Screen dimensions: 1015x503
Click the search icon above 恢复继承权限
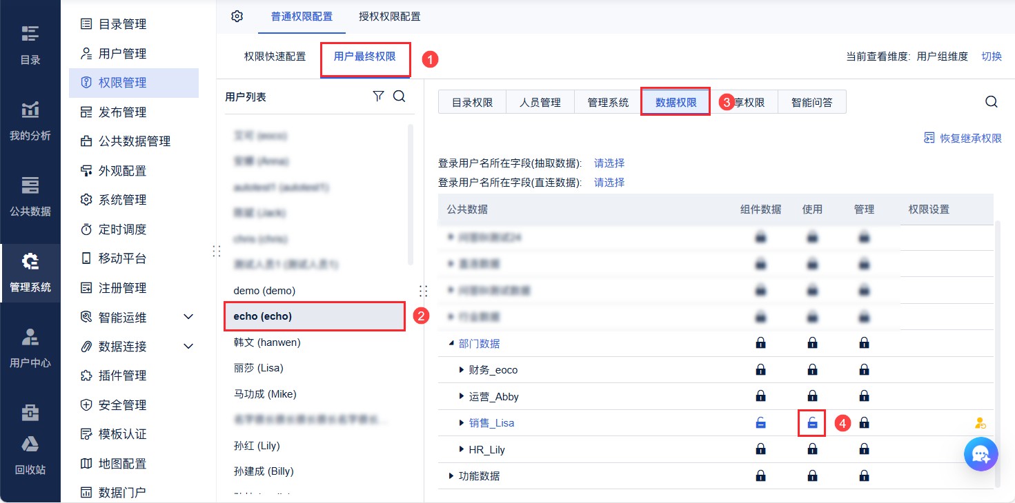(992, 102)
